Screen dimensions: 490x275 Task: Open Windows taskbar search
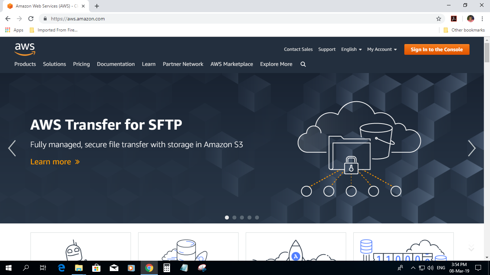pos(26,267)
